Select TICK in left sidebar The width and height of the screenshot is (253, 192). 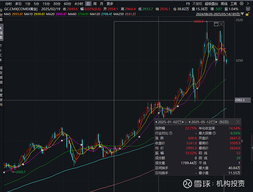[1, 53]
